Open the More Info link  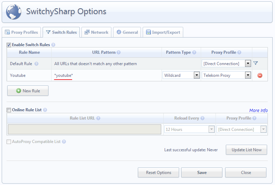pos(258,110)
